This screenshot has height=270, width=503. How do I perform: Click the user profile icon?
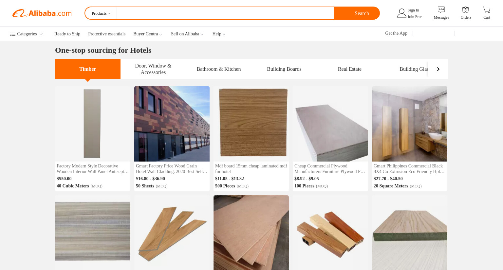(x=401, y=13)
